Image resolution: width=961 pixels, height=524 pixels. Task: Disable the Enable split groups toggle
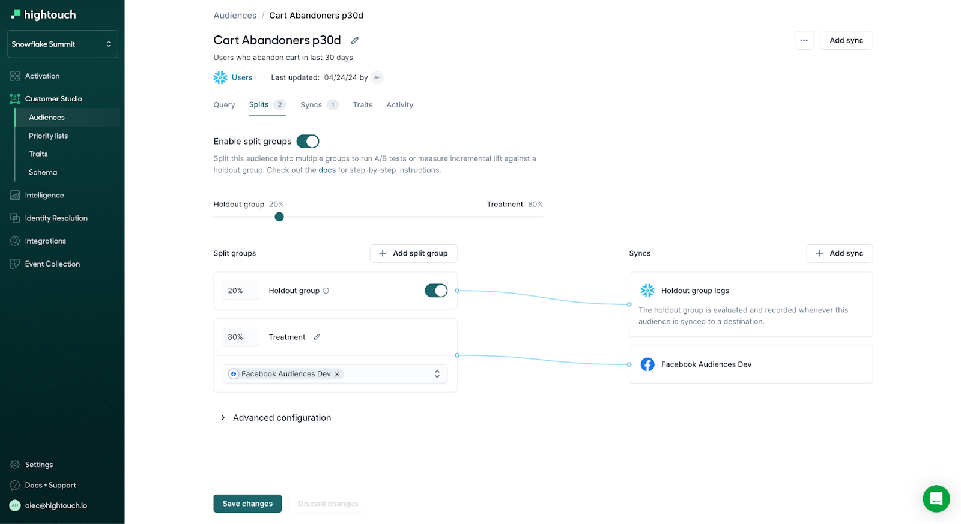click(x=308, y=142)
